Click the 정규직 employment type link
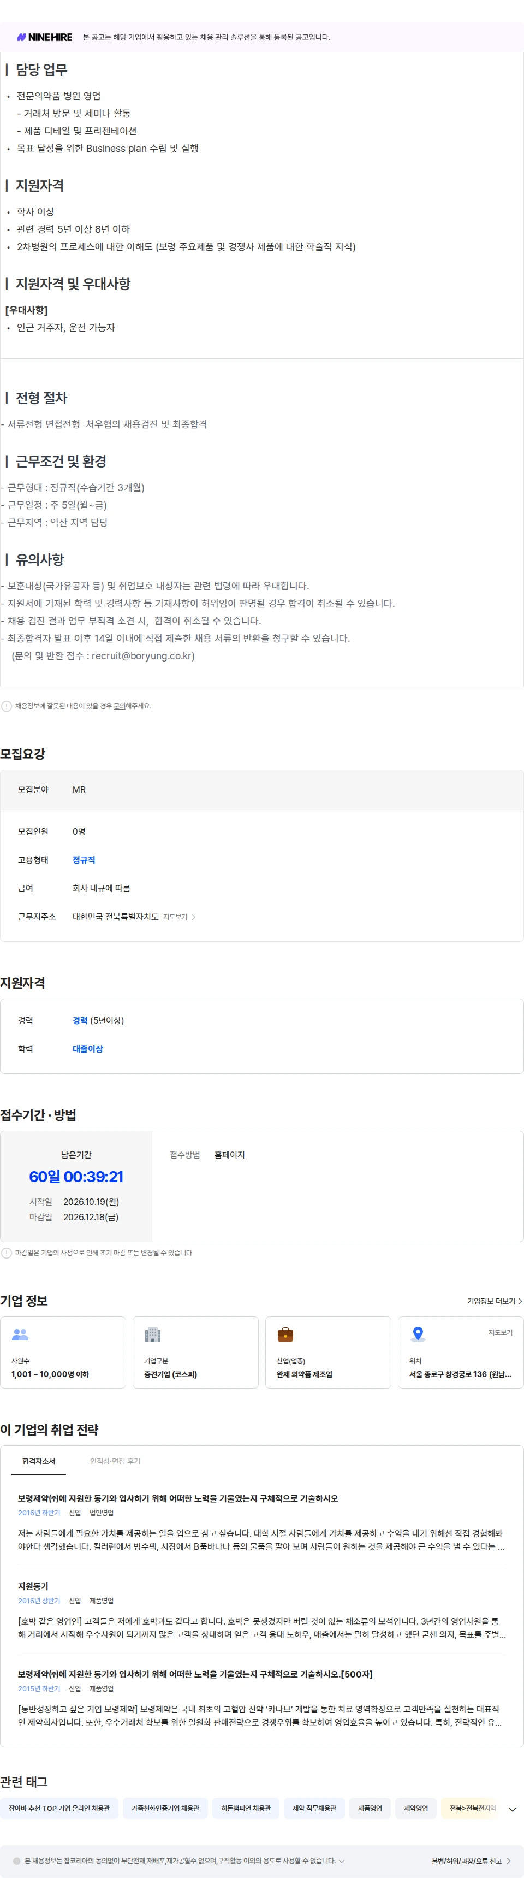Image resolution: width=524 pixels, height=1878 pixels. [x=84, y=860]
